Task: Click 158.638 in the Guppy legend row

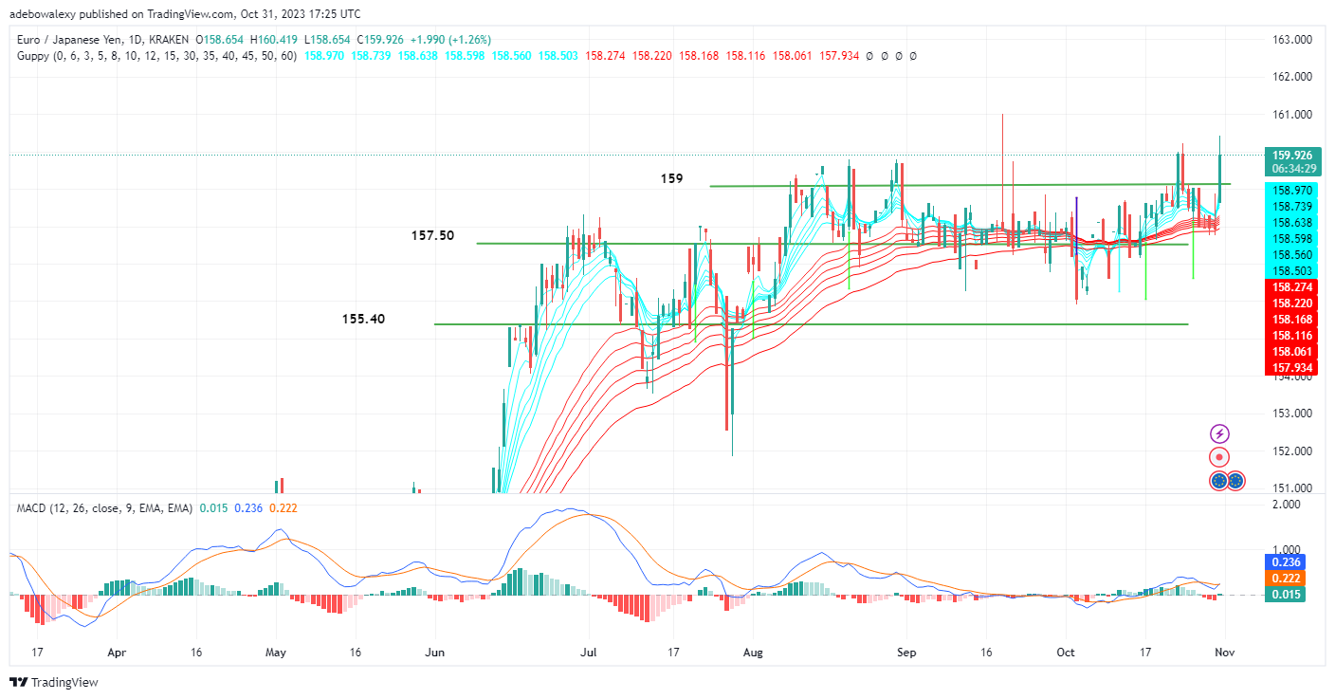Action: [418, 56]
